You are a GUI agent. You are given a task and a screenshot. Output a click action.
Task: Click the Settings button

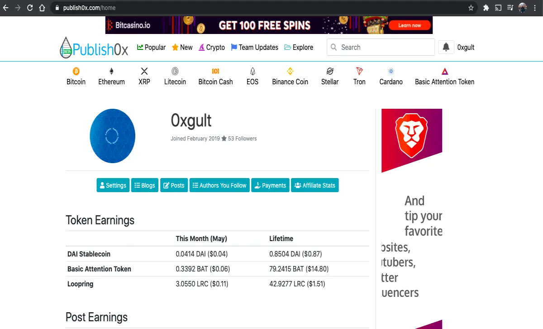tap(113, 185)
